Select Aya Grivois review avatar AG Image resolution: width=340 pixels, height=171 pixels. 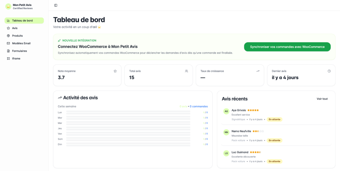226,111
